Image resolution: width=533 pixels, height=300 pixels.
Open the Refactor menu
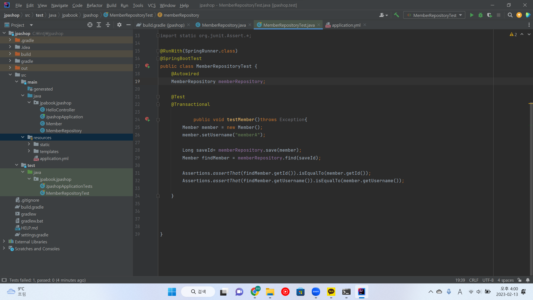(94, 5)
